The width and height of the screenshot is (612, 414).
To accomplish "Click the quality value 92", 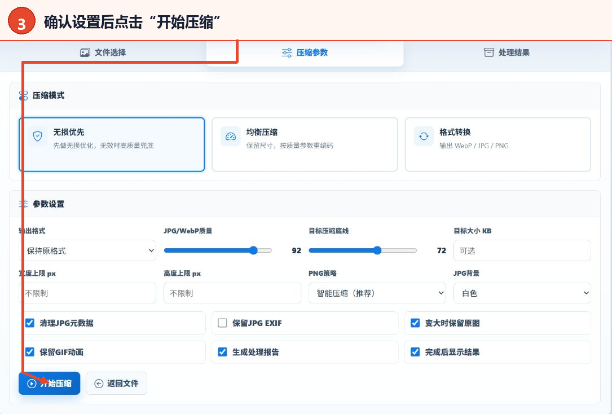I will (297, 250).
